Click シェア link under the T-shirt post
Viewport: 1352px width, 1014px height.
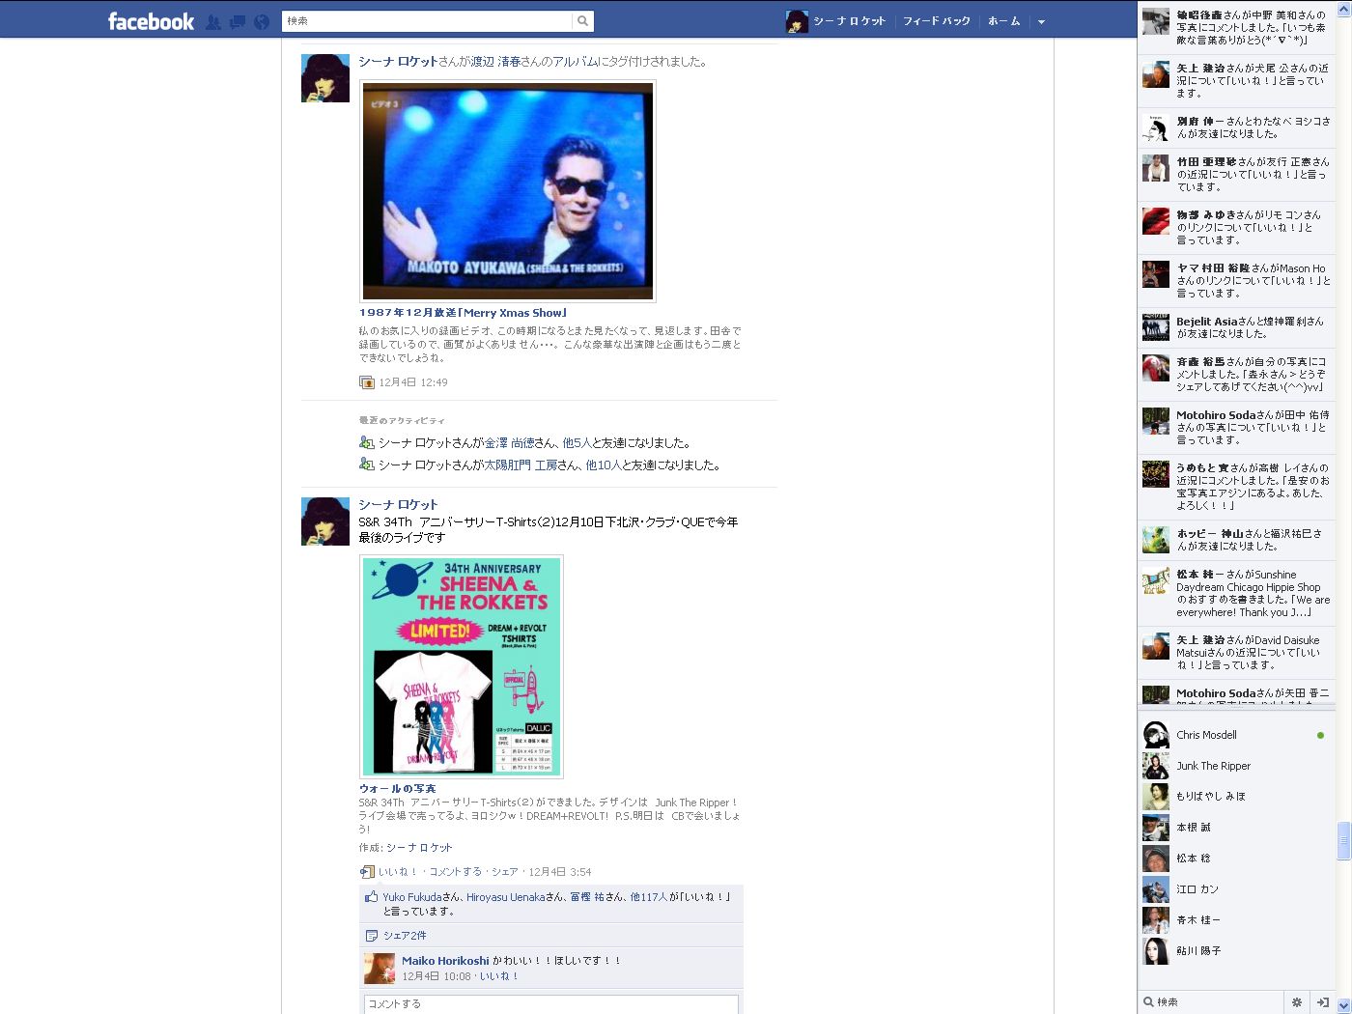[504, 872]
